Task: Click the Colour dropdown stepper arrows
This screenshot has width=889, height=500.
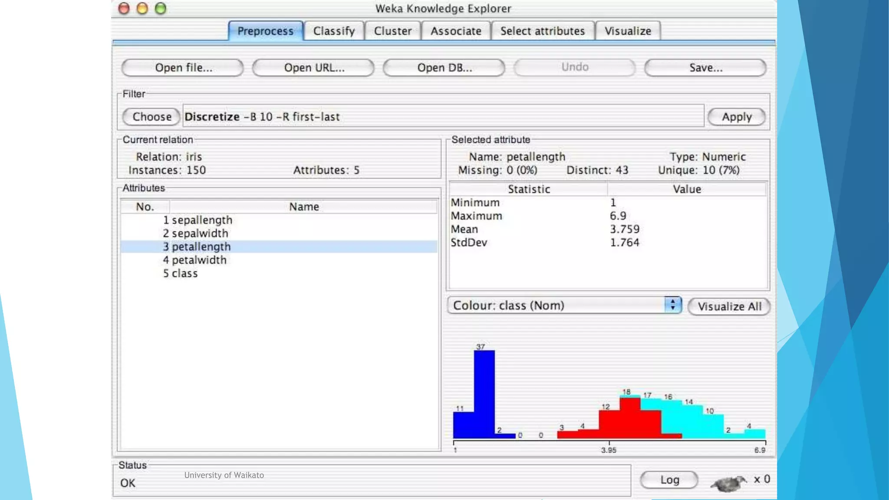Action: click(x=673, y=305)
